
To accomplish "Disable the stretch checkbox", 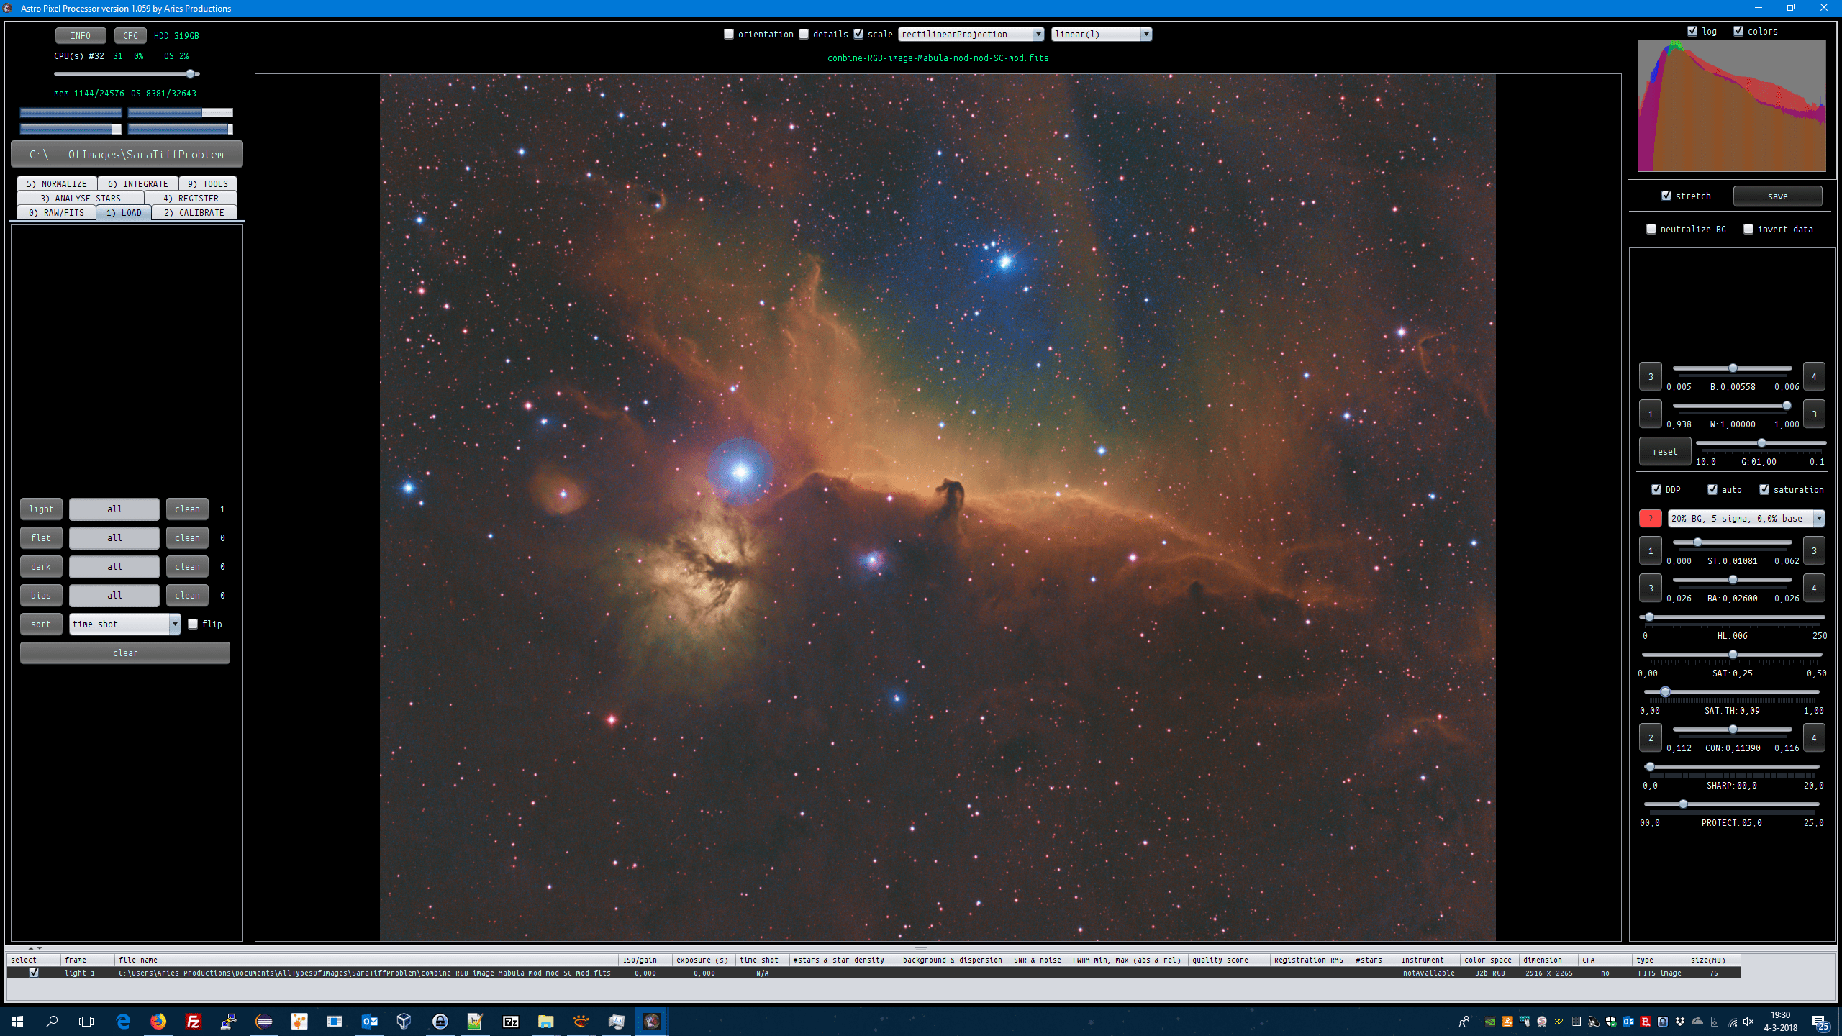I will 1666,196.
